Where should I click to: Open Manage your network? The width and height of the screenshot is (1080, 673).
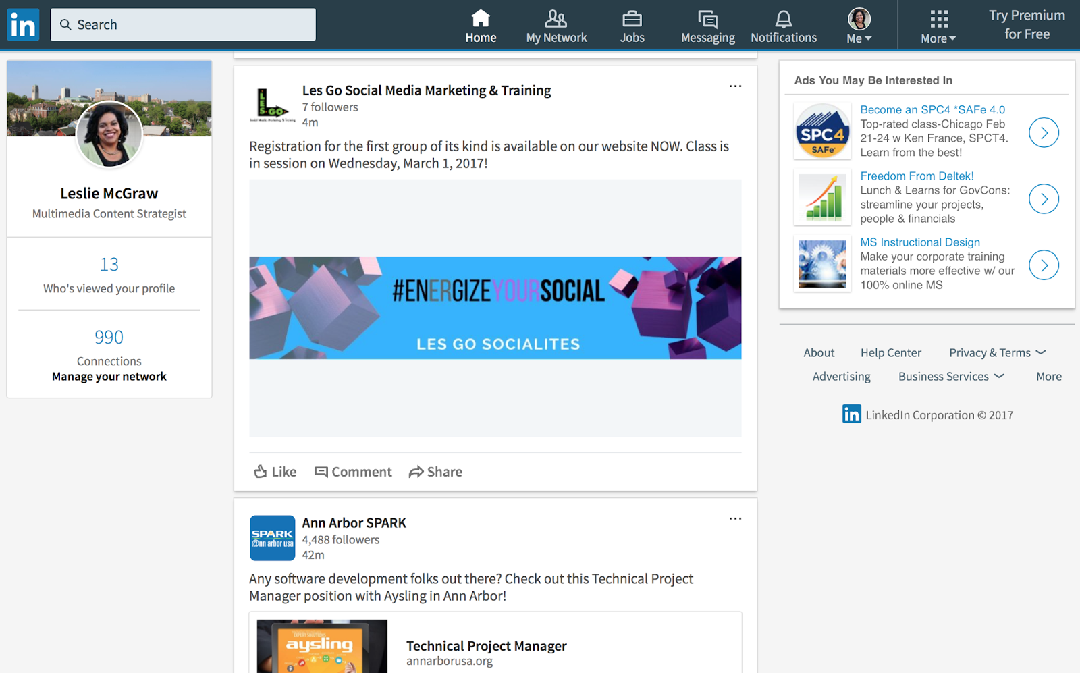point(109,376)
